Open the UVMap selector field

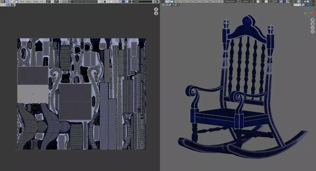[x=142, y=2]
